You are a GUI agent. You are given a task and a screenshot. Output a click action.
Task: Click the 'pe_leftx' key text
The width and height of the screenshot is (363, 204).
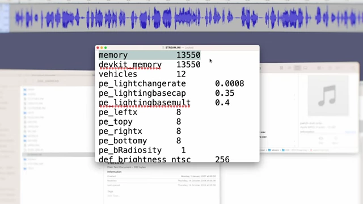(118, 112)
